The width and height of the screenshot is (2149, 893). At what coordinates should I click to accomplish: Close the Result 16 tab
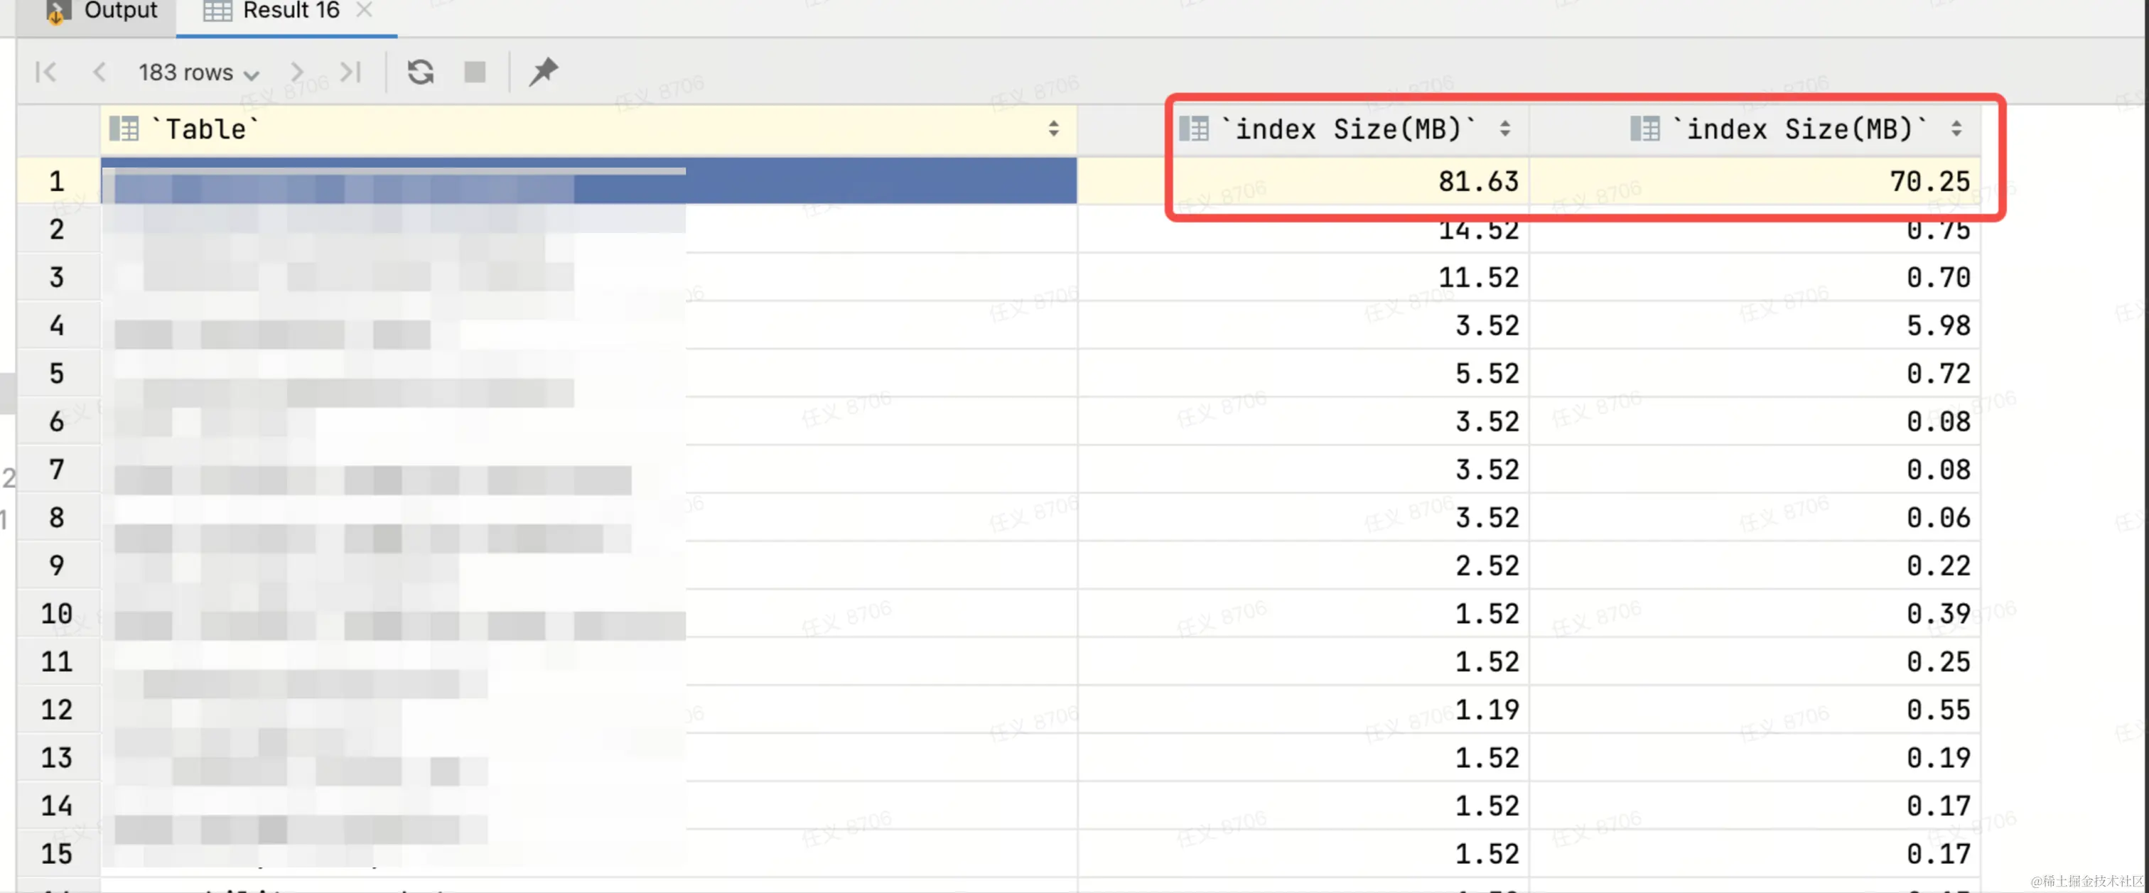click(x=364, y=11)
